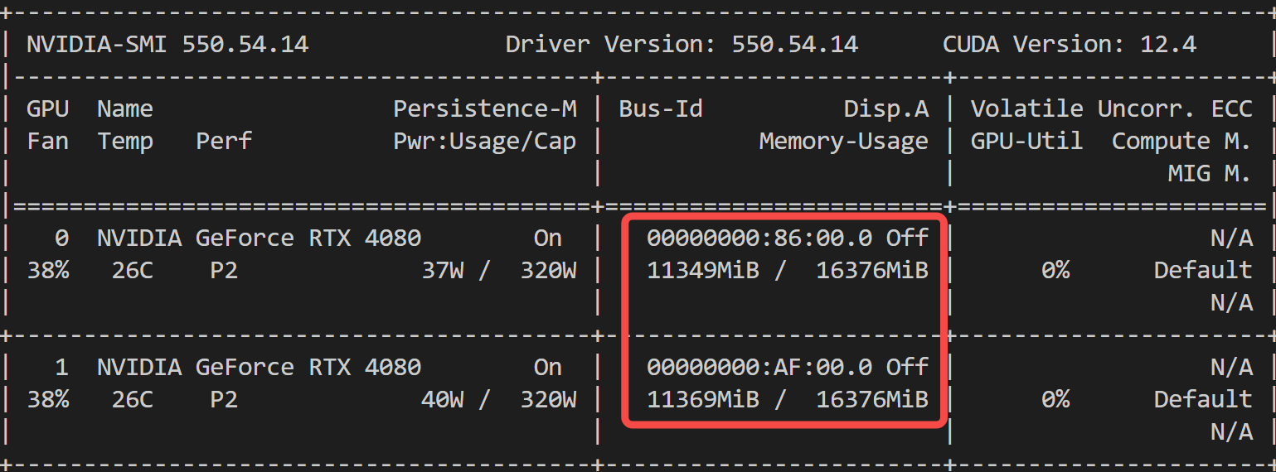The height and width of the screenshot is (472, 1276).
Task: Click GPU 1's NVIDIA GeForce RTX 4080 name
Action: [x=259, y=367]
